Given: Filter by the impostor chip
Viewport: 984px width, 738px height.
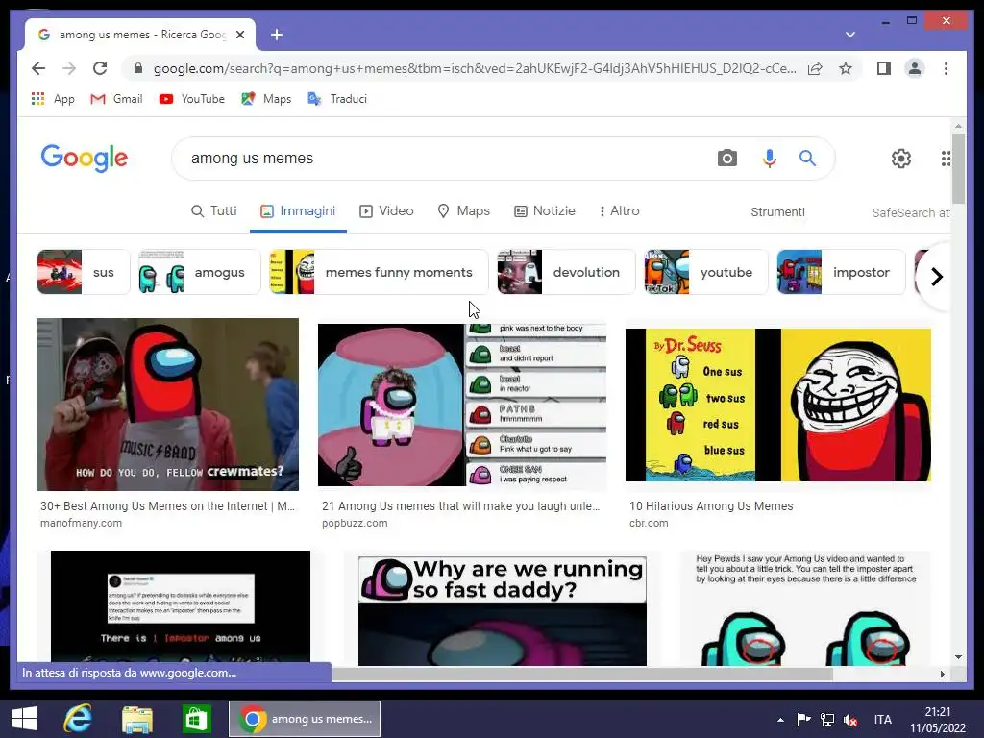Looking at the screenshot, I should [x=841, y=272].
